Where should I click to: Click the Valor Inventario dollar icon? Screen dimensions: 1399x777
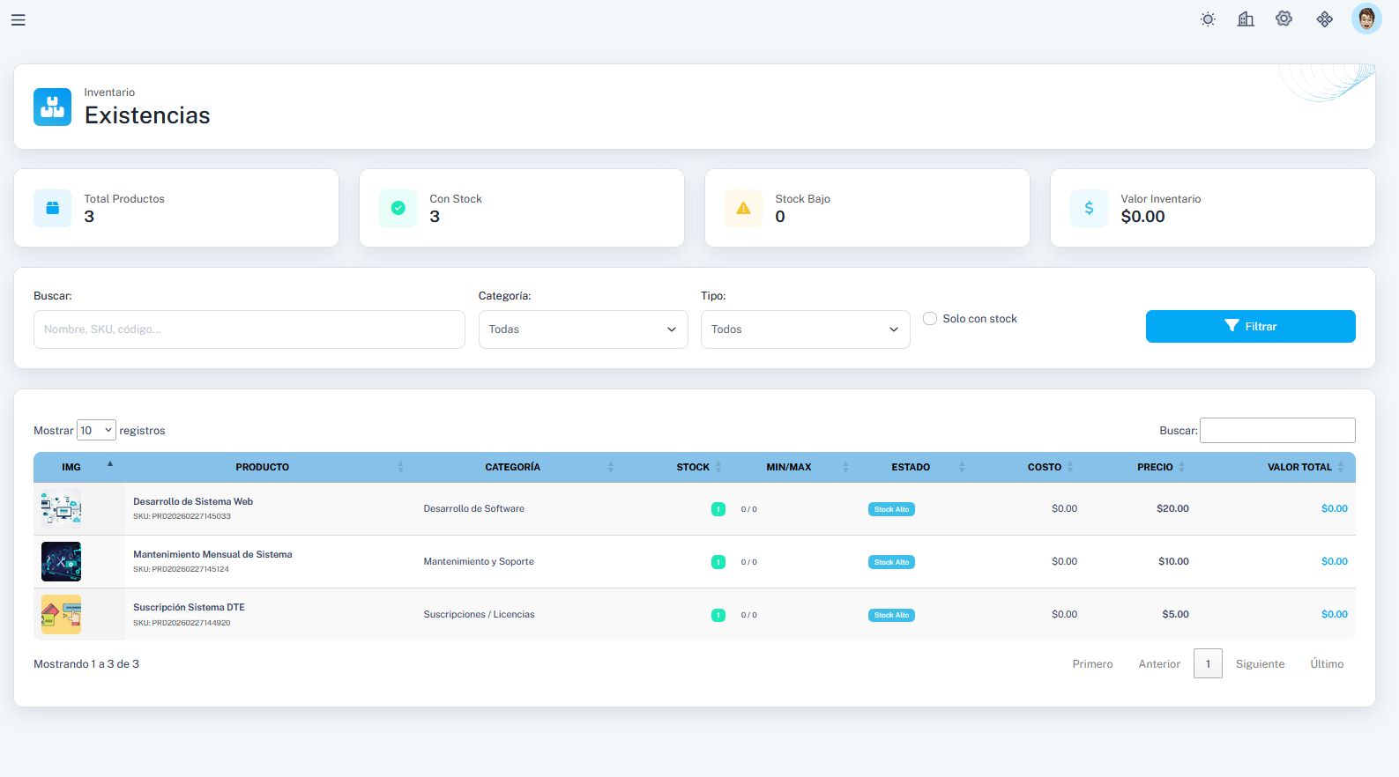click(x=1089, y=209)
